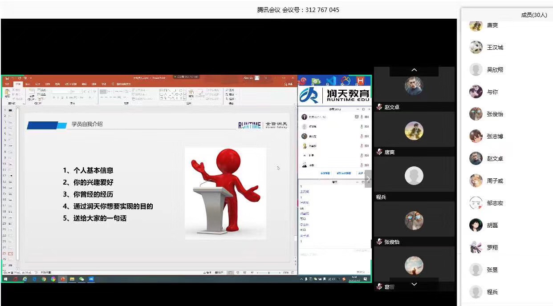Click the muted mic icon beside 唐爽 tile
Image resolution: width=553 pixels, height=306 pixels.
coord(379,152)
